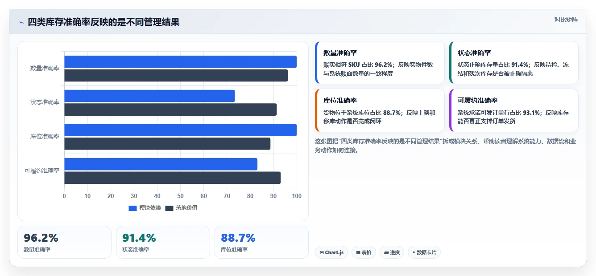Viewport: 596px width, 276px height.
Task: Click the 88.7% 库位准确率 stat card
Action: (x=261, y=242)
